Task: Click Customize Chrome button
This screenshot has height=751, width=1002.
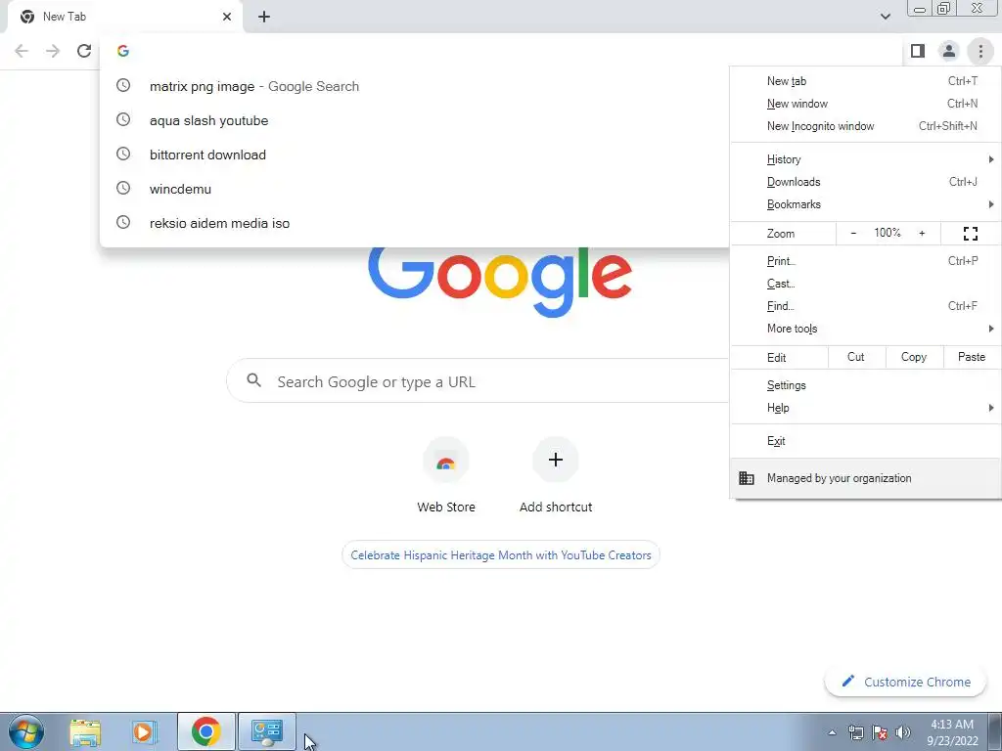Action: [x=905, y=682]
